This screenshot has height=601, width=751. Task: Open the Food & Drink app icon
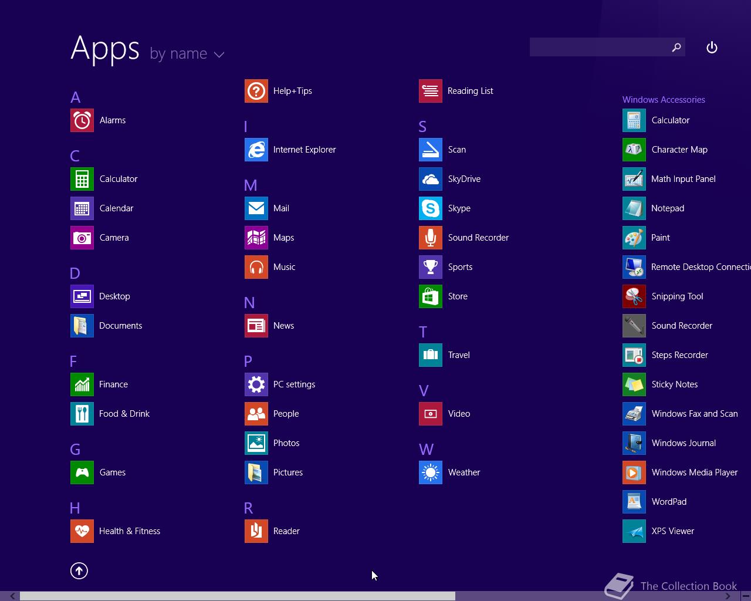point(82,414)
